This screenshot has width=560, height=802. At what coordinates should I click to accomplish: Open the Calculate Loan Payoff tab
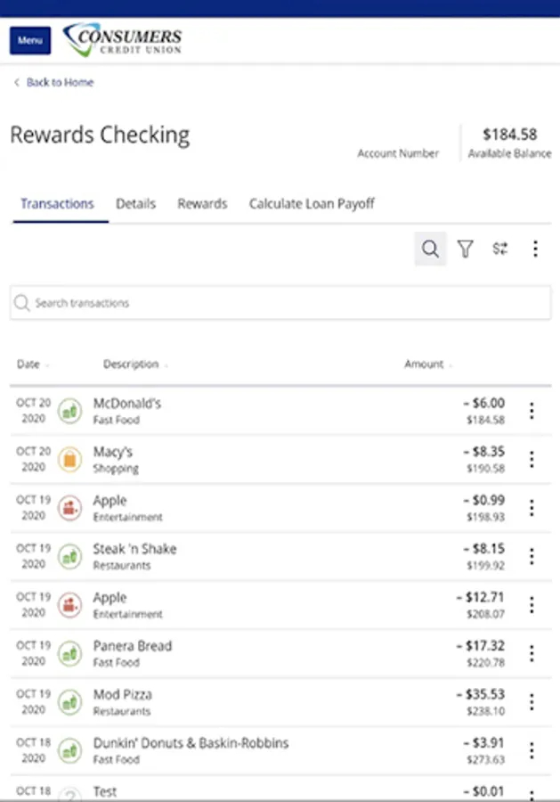pos(312,203)
